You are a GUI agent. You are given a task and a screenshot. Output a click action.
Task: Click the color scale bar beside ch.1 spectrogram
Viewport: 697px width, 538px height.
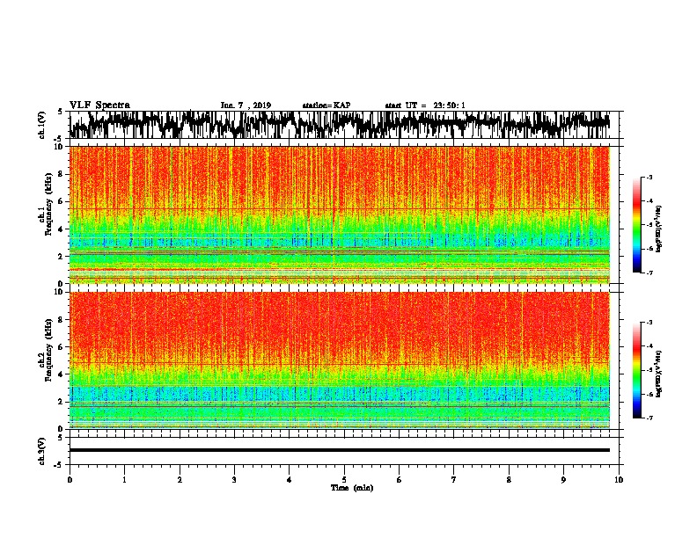[637, 225]
